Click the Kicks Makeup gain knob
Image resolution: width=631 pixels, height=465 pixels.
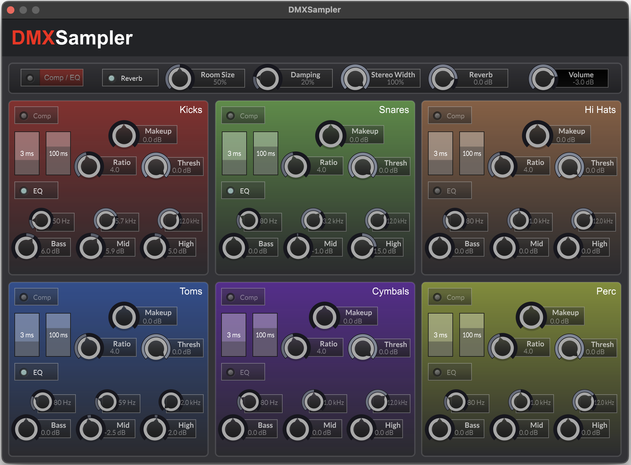click(124, 135)
